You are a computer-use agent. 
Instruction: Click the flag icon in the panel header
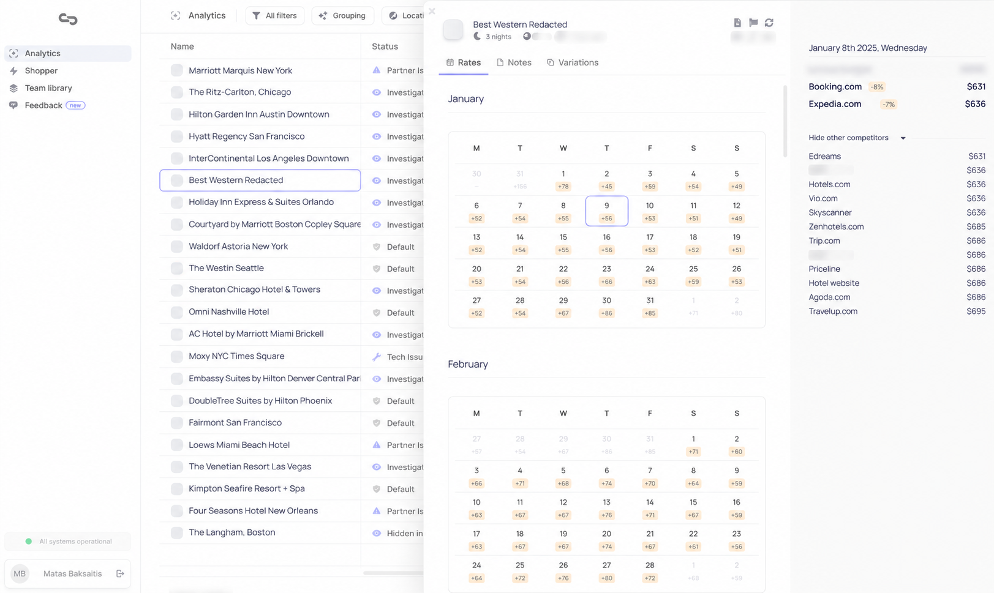pyautogui.click(x=753, y=23)
